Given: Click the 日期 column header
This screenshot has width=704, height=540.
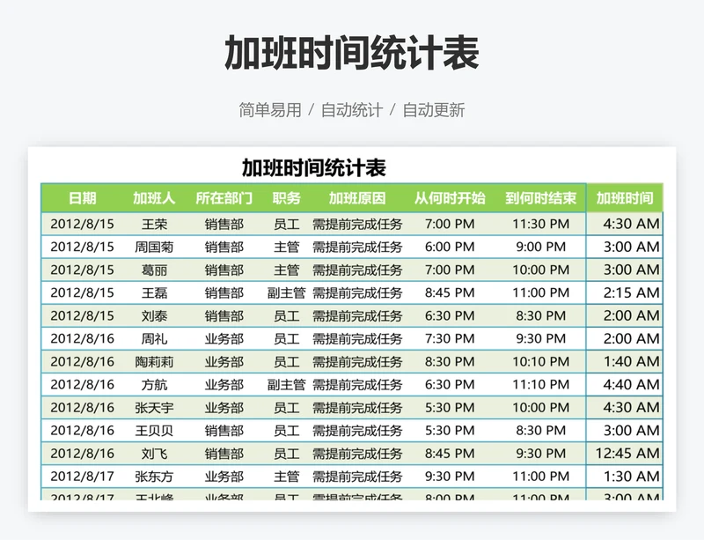Looking at the screenshot, I should click(x=83, y=198).
